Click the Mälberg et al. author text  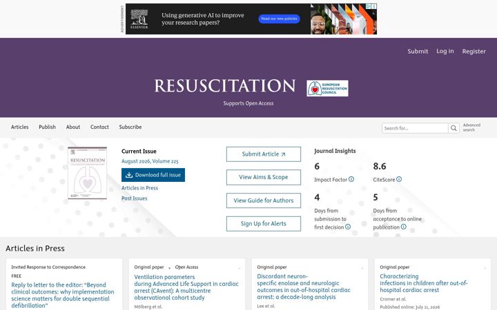coord(148,307)
